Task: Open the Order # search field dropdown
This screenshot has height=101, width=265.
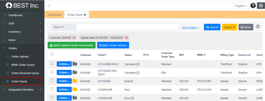Action: 64,27
